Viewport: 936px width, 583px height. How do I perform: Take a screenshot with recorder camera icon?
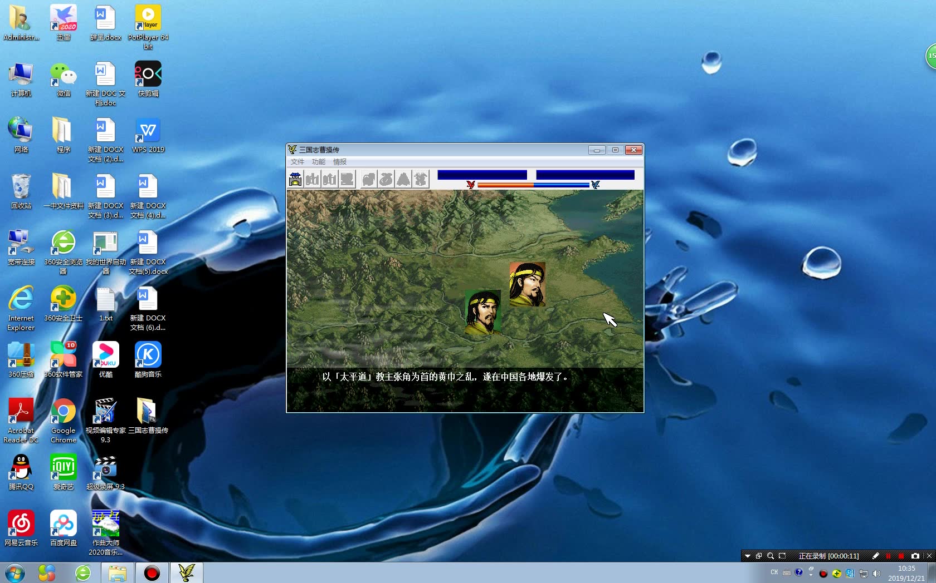pyautogui.click(x=915, y=556)
